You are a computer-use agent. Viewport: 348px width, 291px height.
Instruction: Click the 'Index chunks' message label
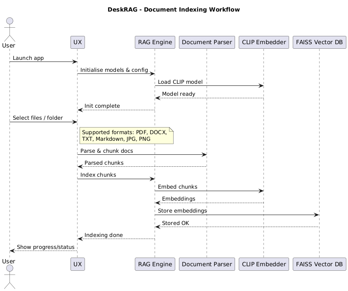point(98,175)
